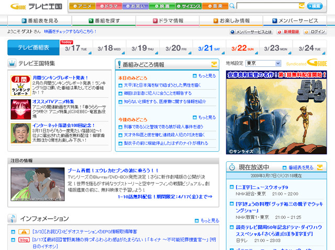Click the オススメTVアニメ特集 anime thumbnail

21,109
